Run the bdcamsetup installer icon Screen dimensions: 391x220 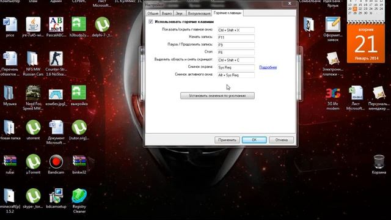pos(56,196)
